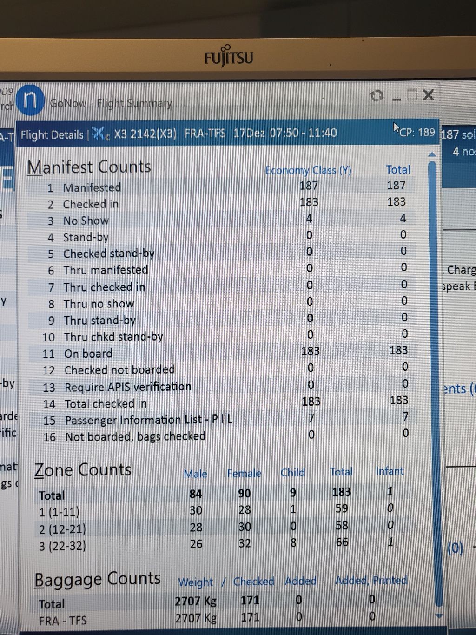The width and height of the screenshot is (476, 635).
Task: Click the Economy Class (Y) column header
Action: (x=308, y=170)
